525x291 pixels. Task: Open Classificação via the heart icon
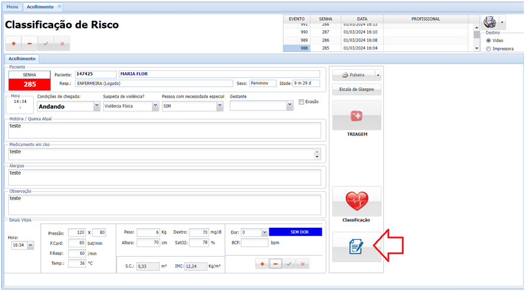tap(356, 201)
